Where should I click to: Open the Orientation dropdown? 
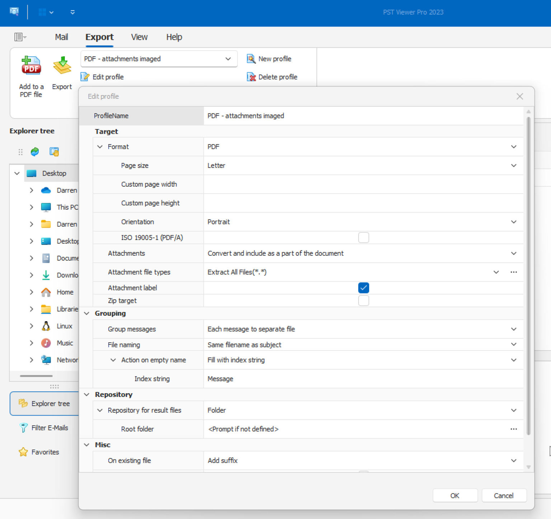[x=514, y=222]
